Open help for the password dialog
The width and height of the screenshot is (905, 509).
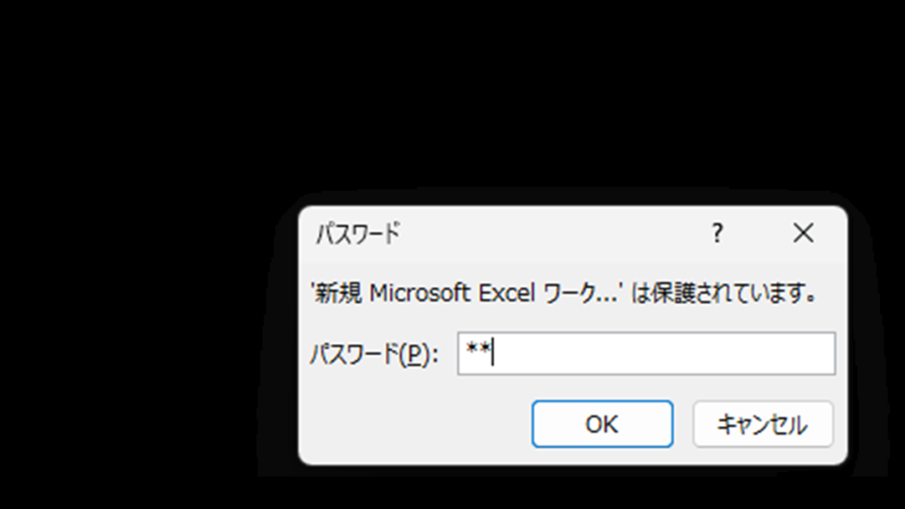click(x=717, y=233)
